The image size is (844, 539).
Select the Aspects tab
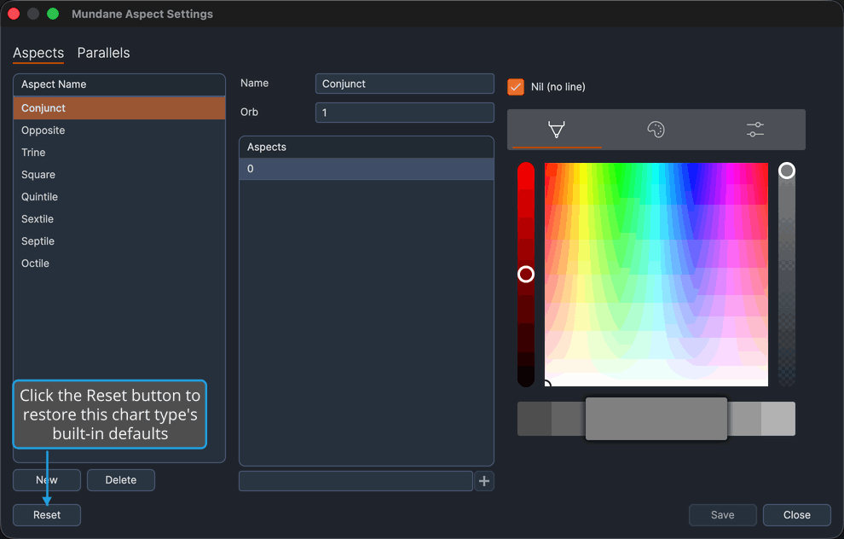click(38, 53)
